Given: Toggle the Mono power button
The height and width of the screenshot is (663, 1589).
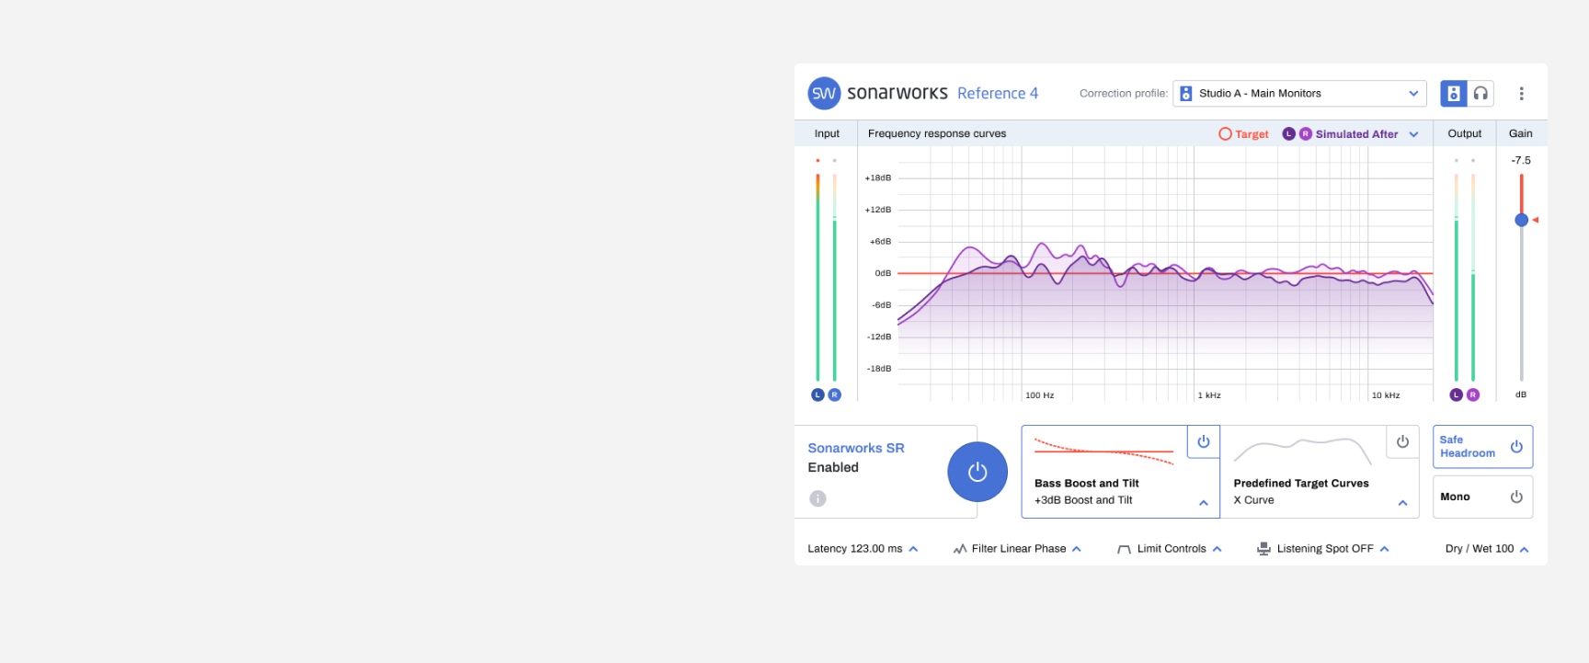Looking at the screenshot, I should tap(1516, 497).
